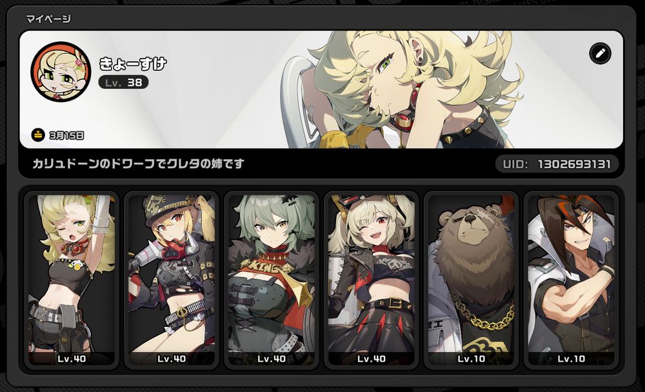Click the マイページ title label
Image resolution: width=645 pixels, height=392 pixels.
point(48,19)
